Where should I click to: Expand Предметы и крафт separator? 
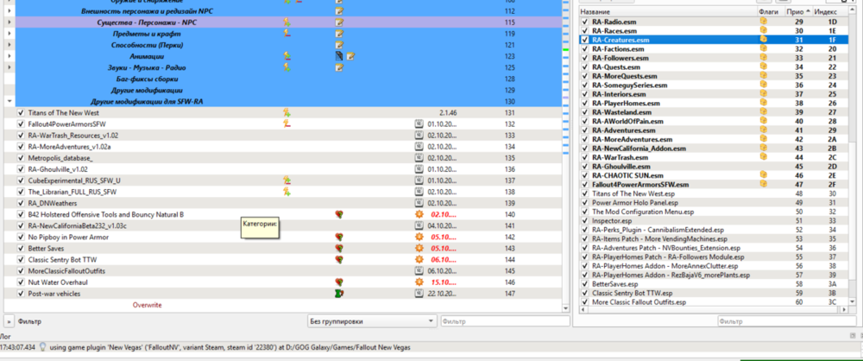click(x=9, y=34)
